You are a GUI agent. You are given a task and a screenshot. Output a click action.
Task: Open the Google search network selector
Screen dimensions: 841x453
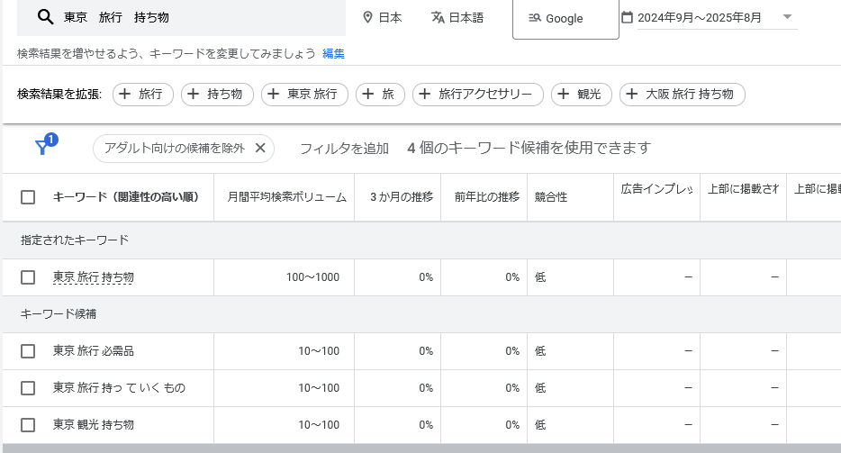[565, 18]
